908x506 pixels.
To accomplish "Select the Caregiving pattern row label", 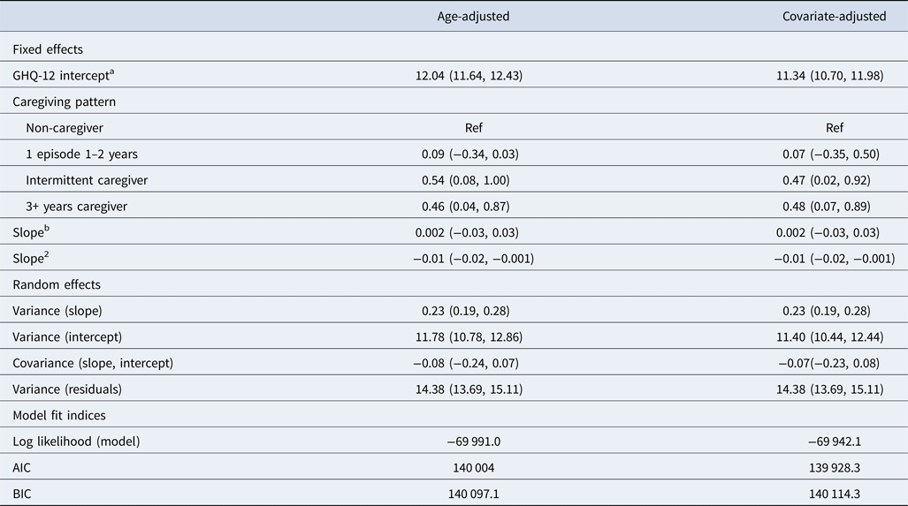I will pos(65,102).
